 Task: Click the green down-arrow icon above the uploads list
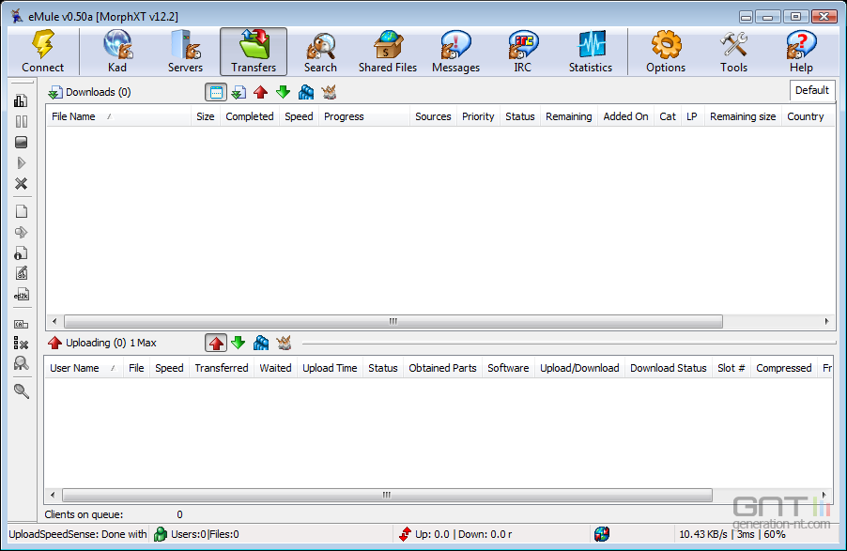[238, 343]
